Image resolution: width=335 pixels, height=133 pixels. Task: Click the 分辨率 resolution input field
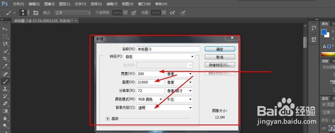click(150, 91)
